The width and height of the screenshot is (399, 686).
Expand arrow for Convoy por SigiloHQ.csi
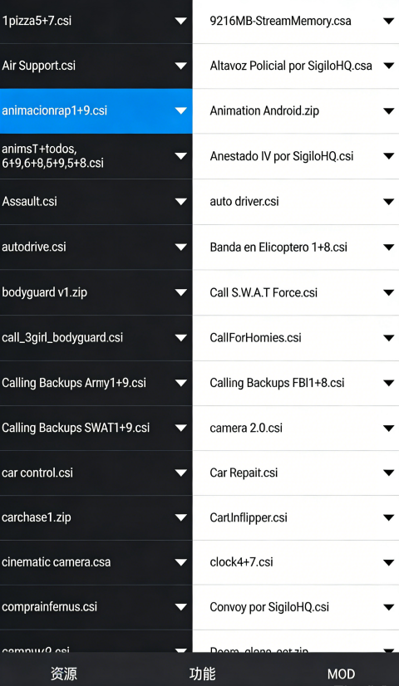[388, 607]
